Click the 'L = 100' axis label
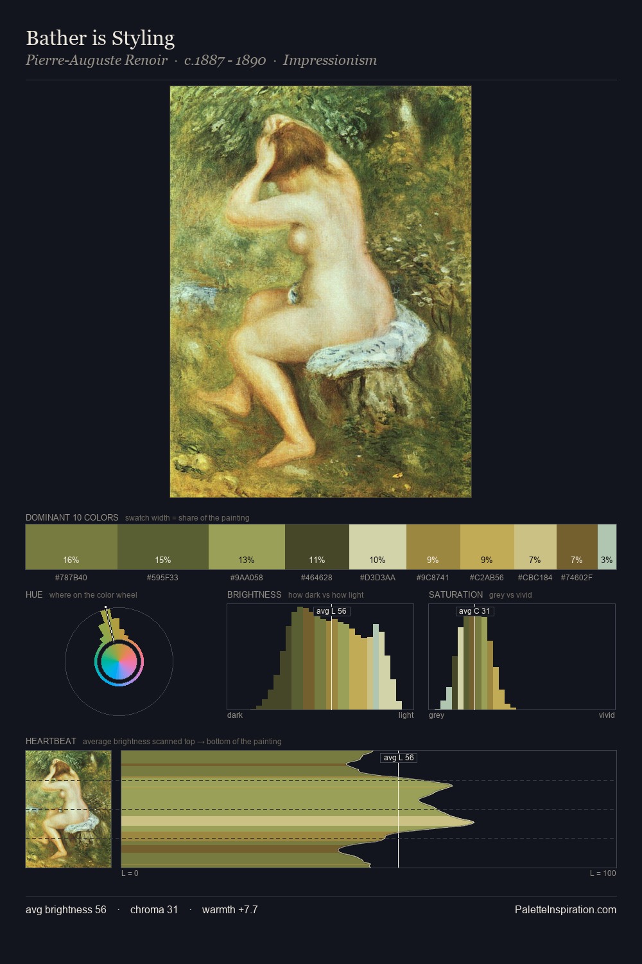The height and width of the screenshot is (964, 642). pos(603,873)
